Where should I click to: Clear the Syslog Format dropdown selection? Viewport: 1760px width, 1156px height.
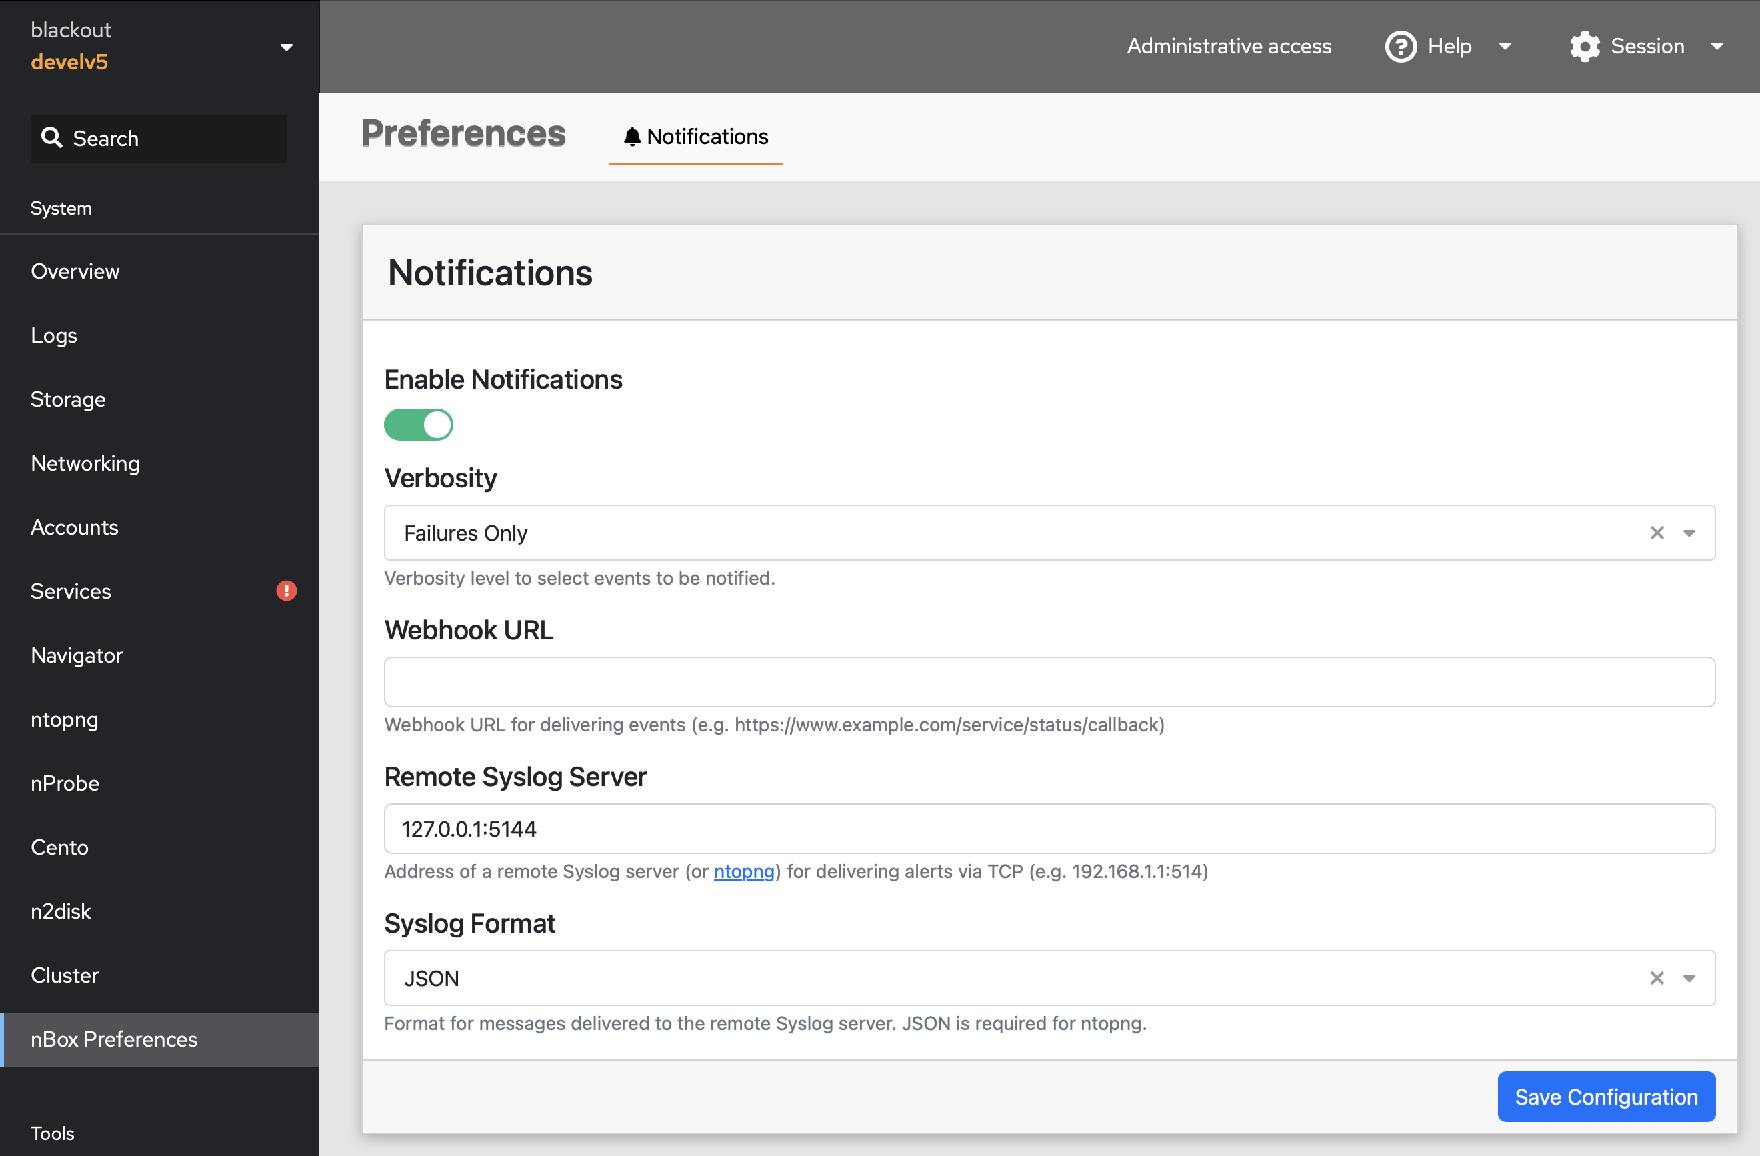(1659, 978)
